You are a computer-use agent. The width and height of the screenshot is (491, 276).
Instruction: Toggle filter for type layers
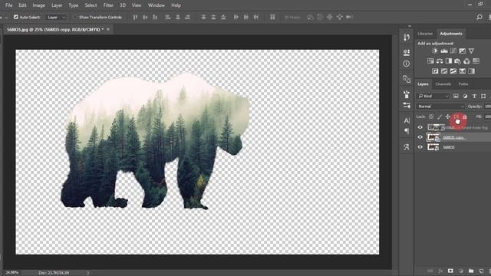point(474,96)
